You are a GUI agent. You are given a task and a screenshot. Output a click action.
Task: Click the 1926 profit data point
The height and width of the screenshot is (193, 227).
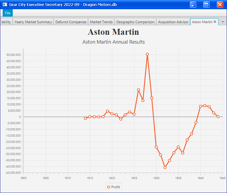pyautogui.click(x=138, y=90)
